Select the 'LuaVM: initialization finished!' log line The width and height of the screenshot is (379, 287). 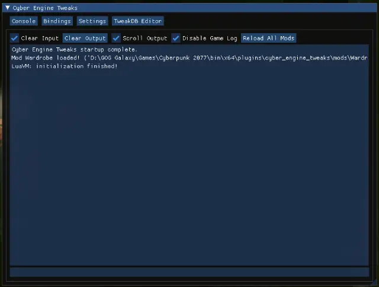[x=65, y=66]
